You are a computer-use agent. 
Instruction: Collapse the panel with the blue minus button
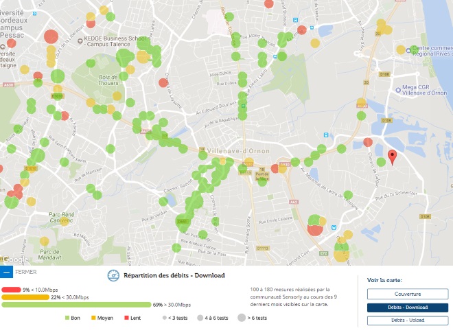(7, 271)
